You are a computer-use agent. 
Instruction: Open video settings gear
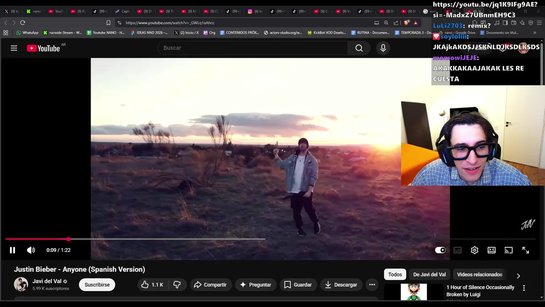(474, 250)
